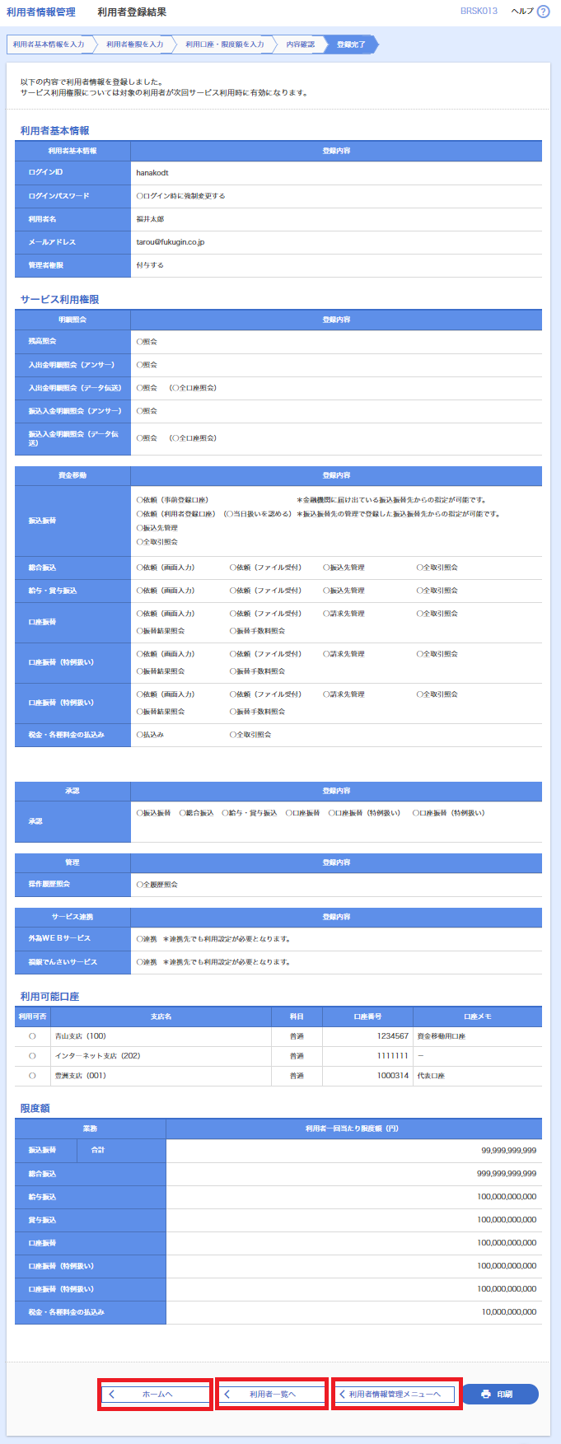Open 利用者情報管理メニューへ button
The width and height of the screenshot is (561, 1444).
tap(396, 1394)
